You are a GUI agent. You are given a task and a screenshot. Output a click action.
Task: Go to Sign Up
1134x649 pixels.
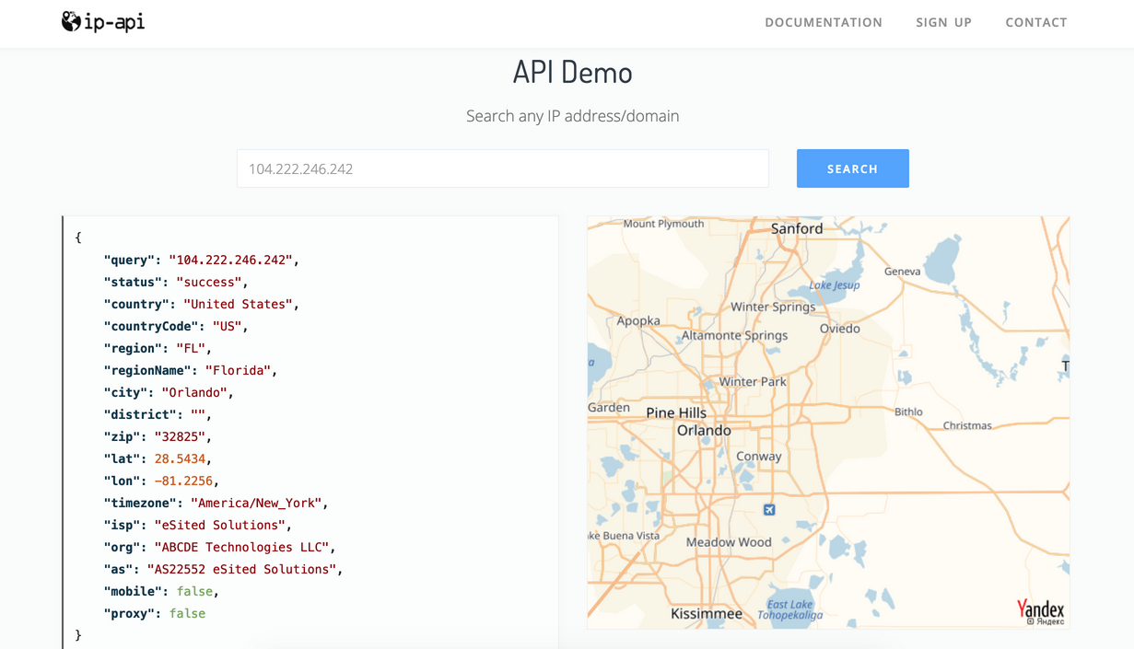coord(943,22)
